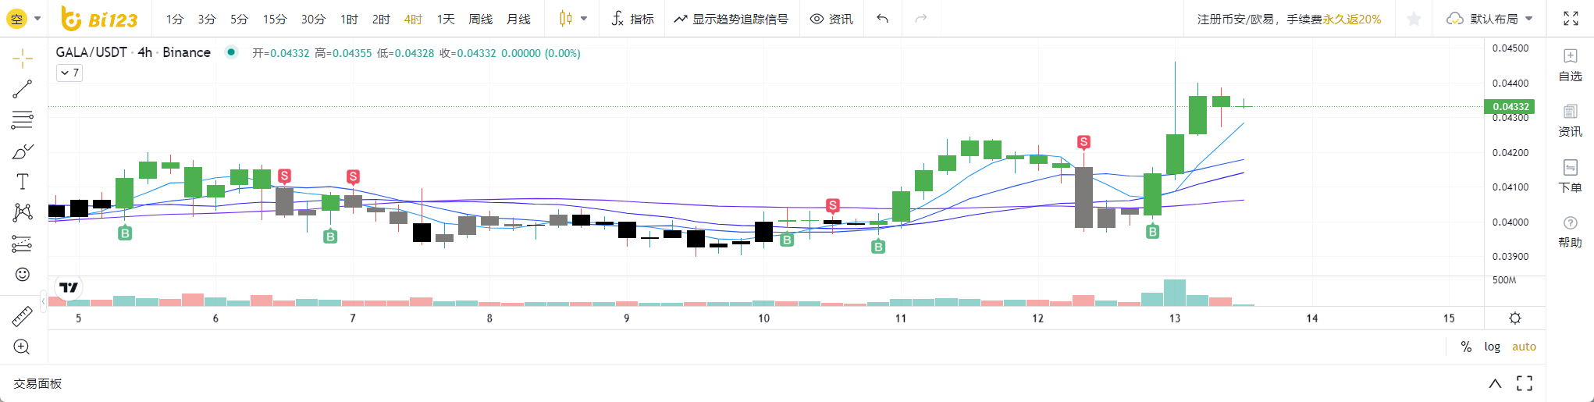The height and width of the screenshot is (402, 1594).
Task: Toggle the trend tracking signal display
Action: 731,19
